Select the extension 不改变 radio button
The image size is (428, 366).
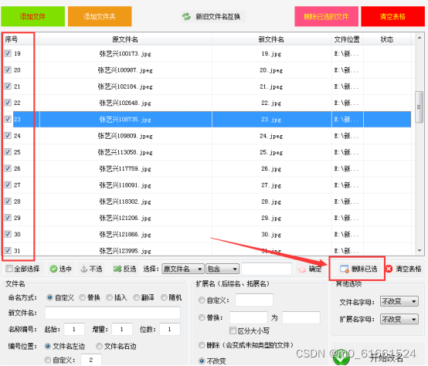pyautogui.click(x=202, y=361)
